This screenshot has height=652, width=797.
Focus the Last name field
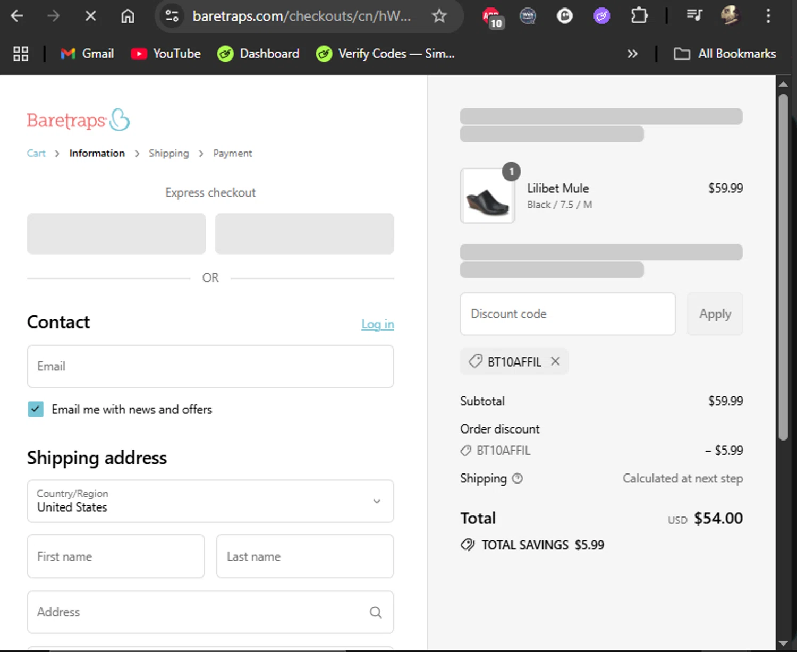[305, 556]
